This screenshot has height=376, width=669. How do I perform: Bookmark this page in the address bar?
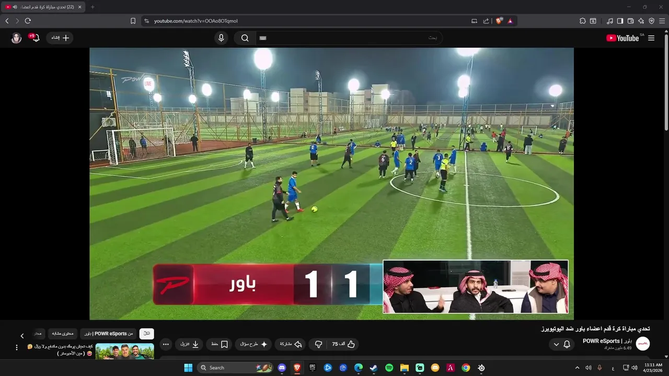click(133, 21)
